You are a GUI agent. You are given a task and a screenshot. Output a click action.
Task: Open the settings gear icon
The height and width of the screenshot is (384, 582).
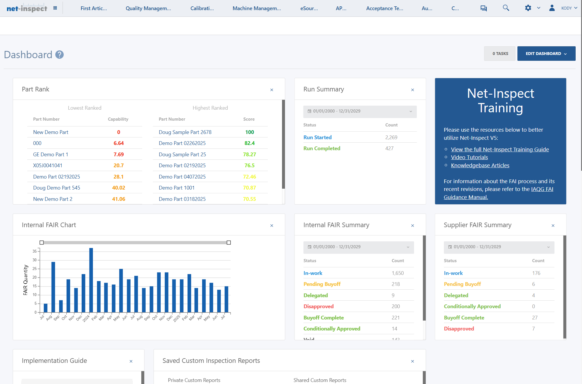point(528,8)
